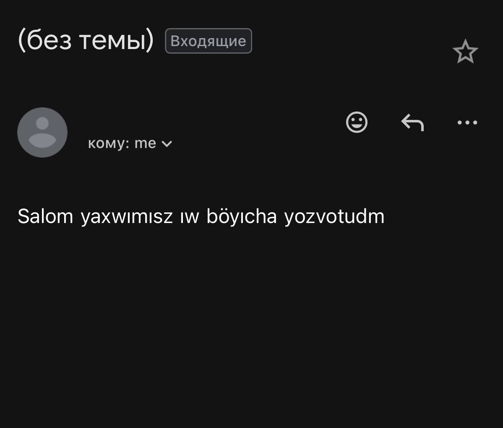Show the email's full recipient list

(167, 144)
